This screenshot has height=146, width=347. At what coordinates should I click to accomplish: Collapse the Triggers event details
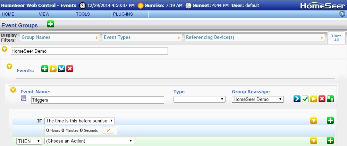(x=13, y=90)
